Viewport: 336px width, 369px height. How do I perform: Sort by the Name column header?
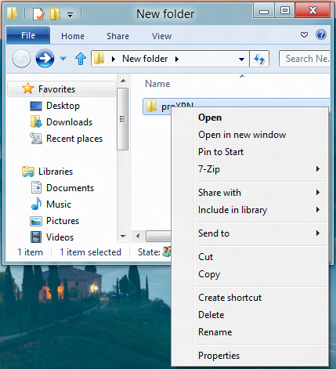coord(157,84)
